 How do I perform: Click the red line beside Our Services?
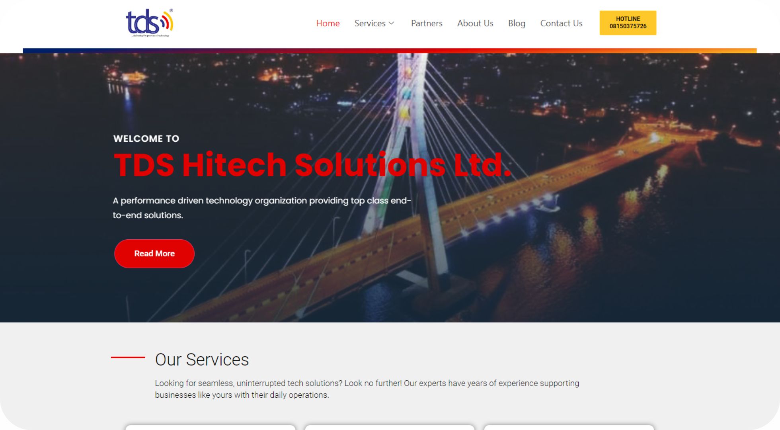[x=128, y=358]
